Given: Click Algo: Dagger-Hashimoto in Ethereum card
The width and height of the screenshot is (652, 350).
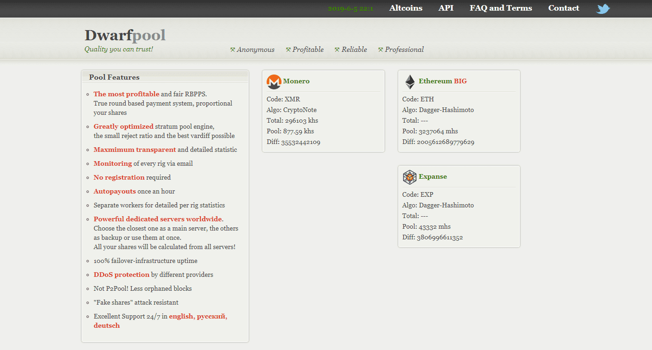Looking at the screenshot, I should (438, 110).
